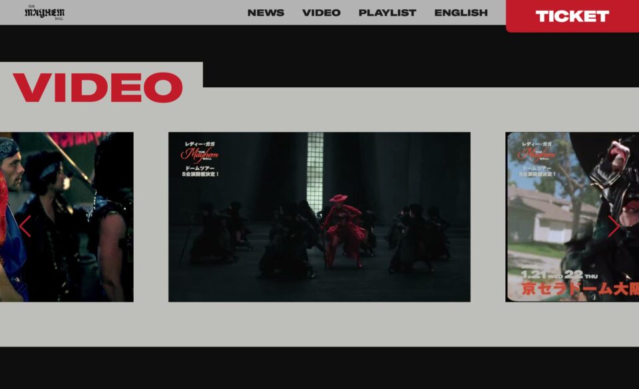
Task: Open the NEWS menu item
Action: 266,13
